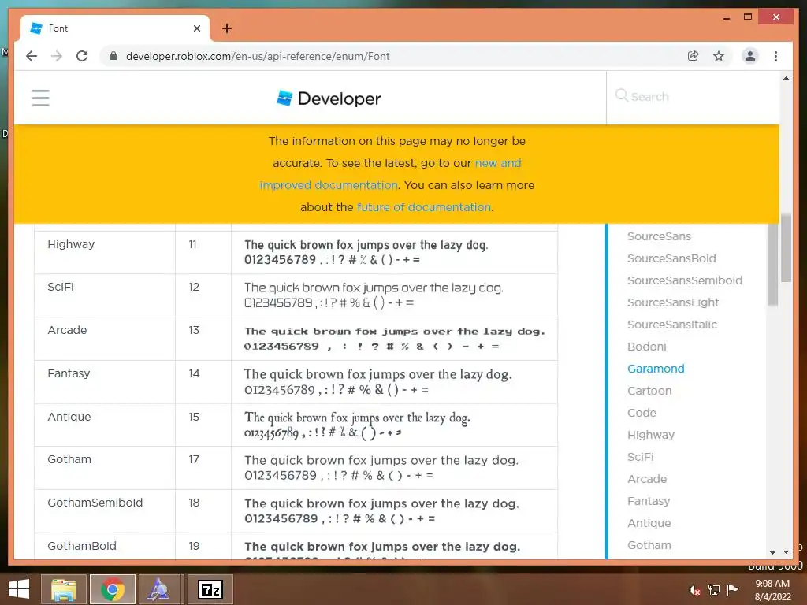
Task: Jump to Highway in the sidebar
Action: click(650, 435)
